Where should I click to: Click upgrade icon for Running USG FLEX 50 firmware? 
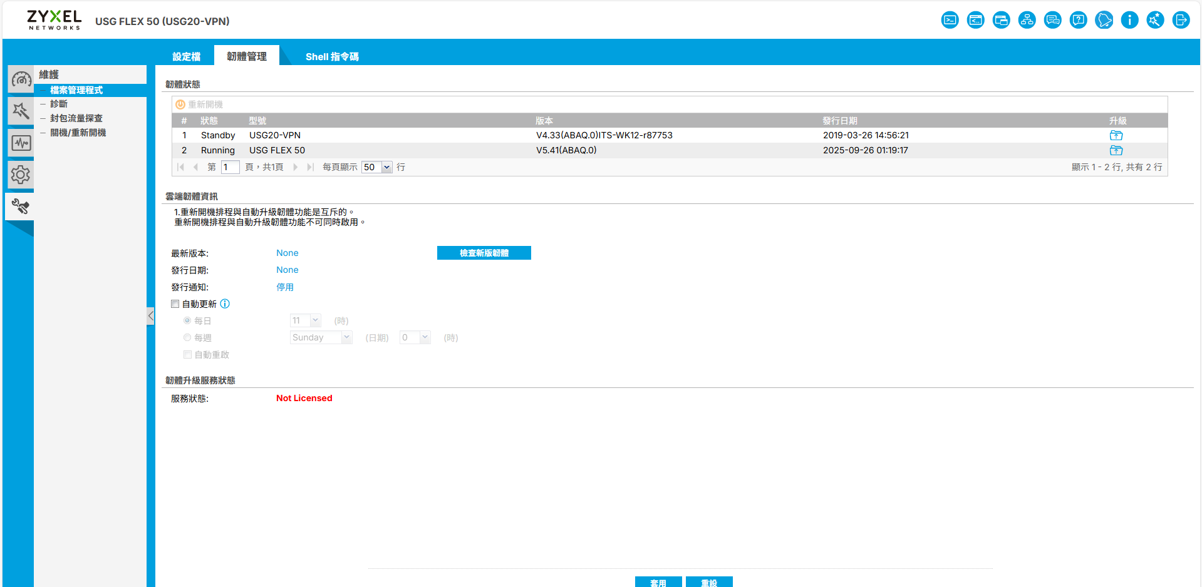(1116, 150)
